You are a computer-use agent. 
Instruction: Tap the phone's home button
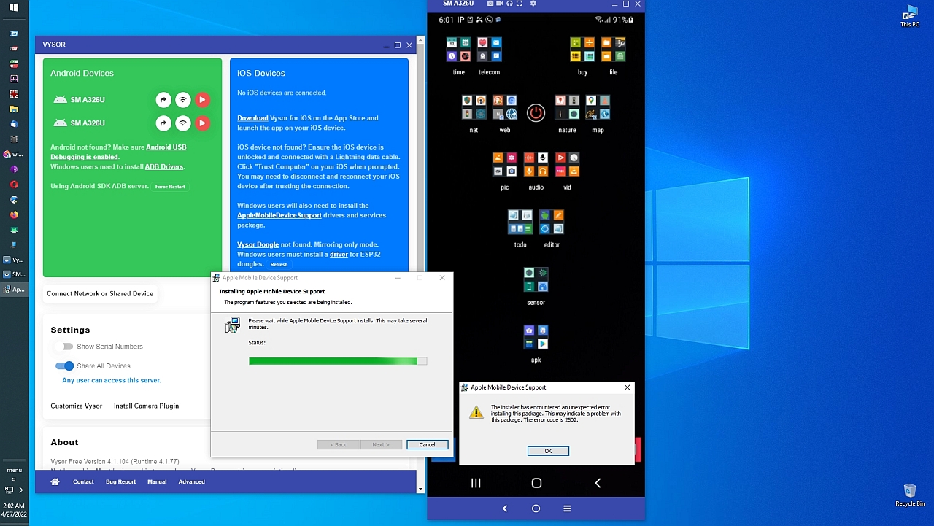pyautogui.click(x=536, y=483)
